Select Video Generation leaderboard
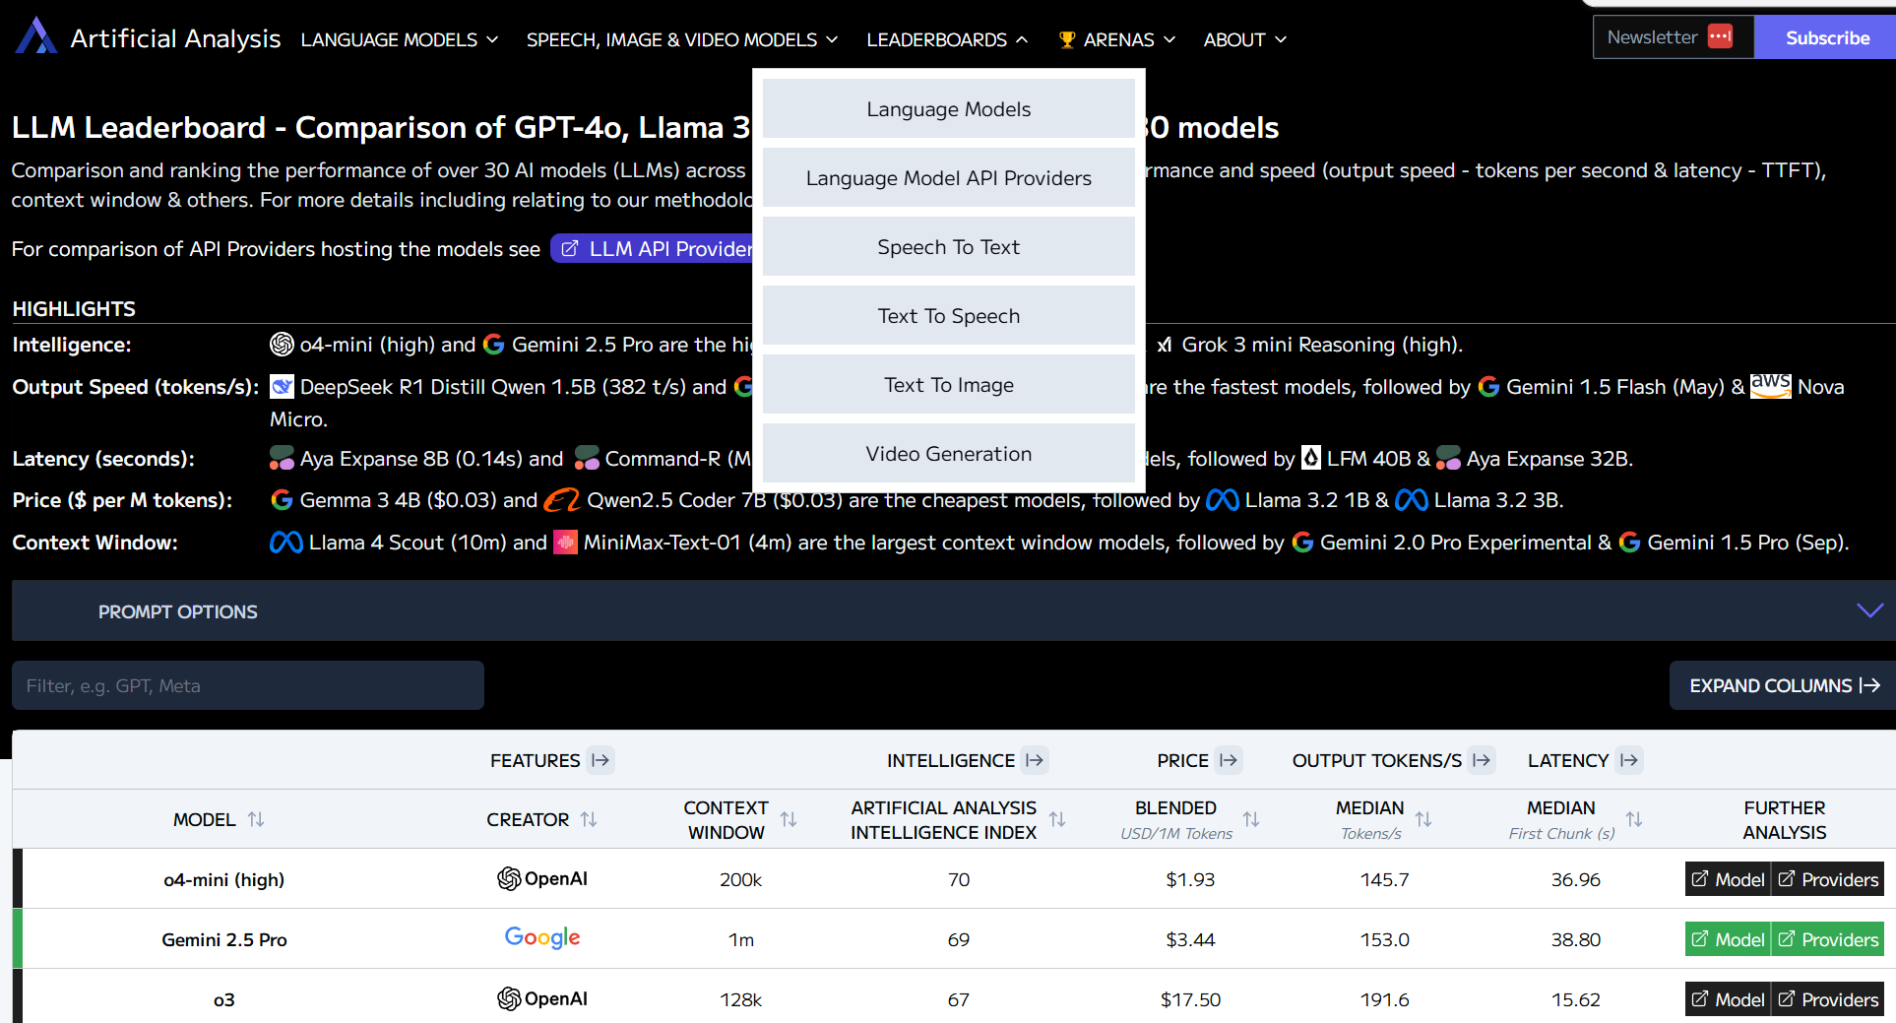The width and height of the screenshot is (1896, 1023). (949, 453)
